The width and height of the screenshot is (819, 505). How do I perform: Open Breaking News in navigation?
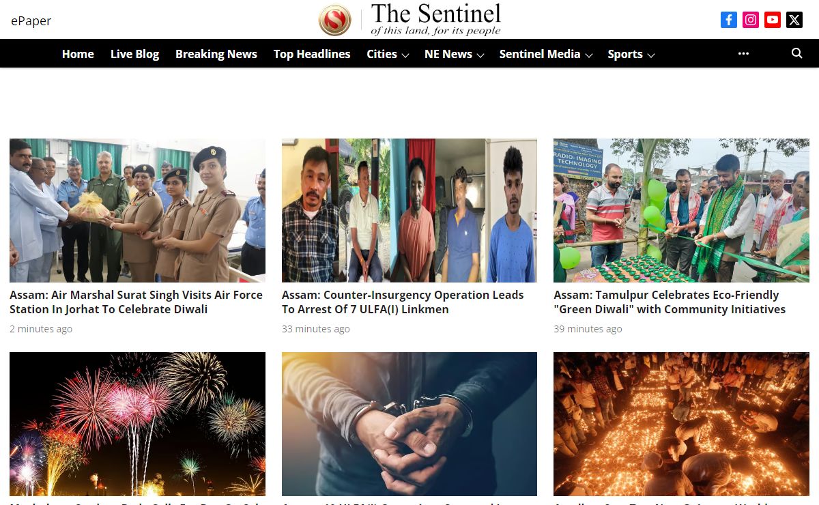coord(216,54)
